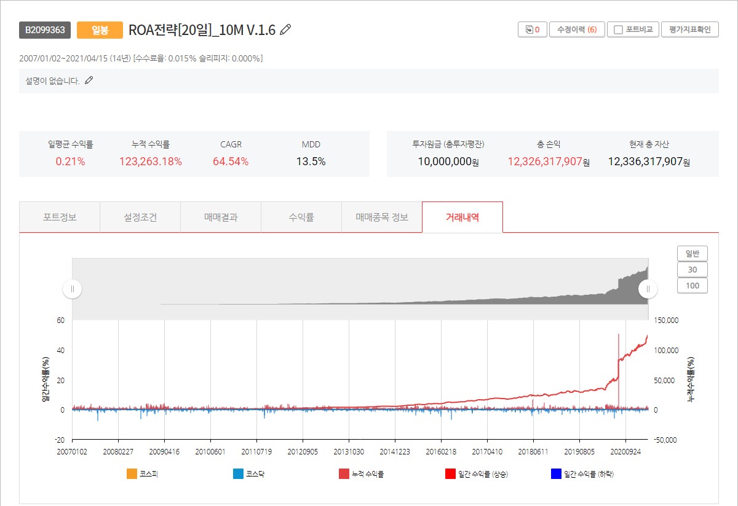The width and height of the screenshot is (738, 506).
Task: Select the 거래내역 tab
Action: (x=462, y=217)
